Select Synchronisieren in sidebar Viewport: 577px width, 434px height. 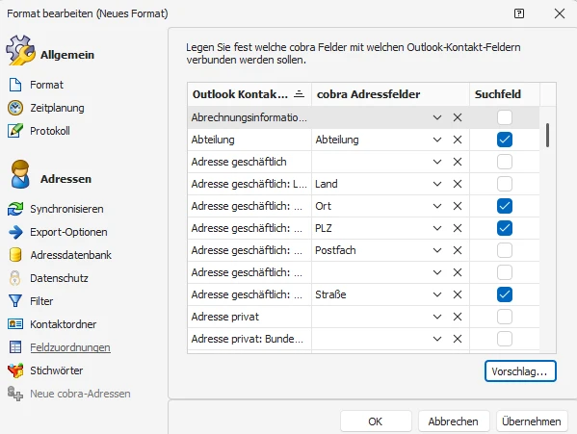click(x=66, y=209)
